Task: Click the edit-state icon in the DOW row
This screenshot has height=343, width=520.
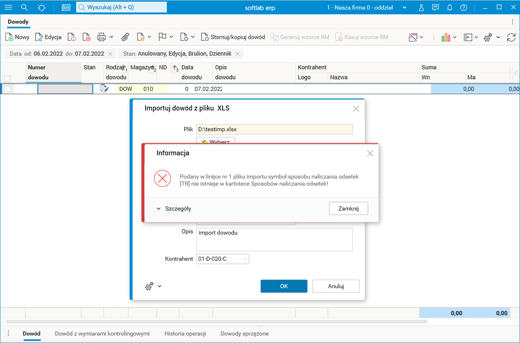Action: coord(105,88)
